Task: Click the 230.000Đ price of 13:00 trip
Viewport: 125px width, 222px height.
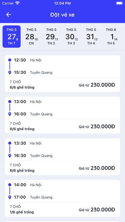Action: tap(103, 127)
